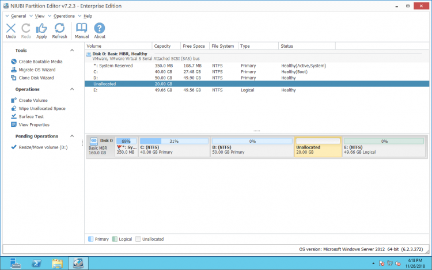
Task: Open the Manual book icon
Action: (x=82, y=30)
